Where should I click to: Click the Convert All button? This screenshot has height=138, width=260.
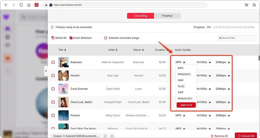(246, 136)
